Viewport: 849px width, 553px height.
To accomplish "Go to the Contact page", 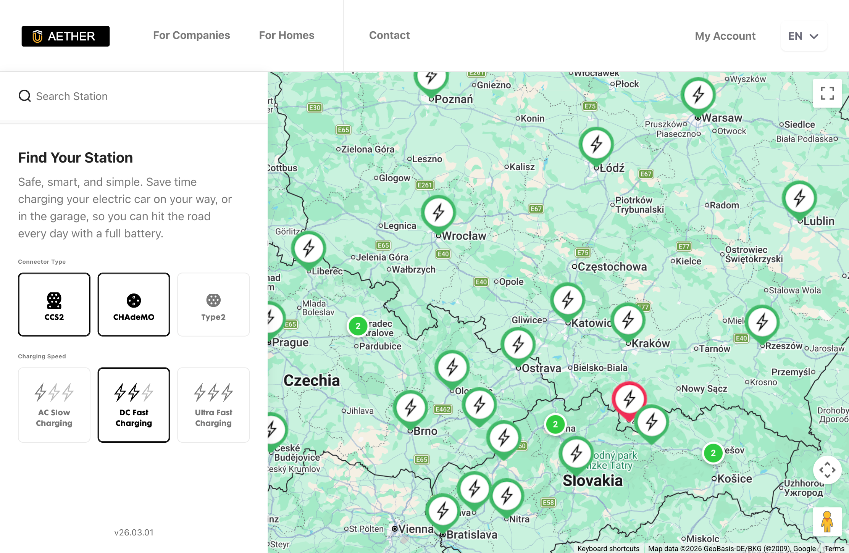I will click(389, 35).
